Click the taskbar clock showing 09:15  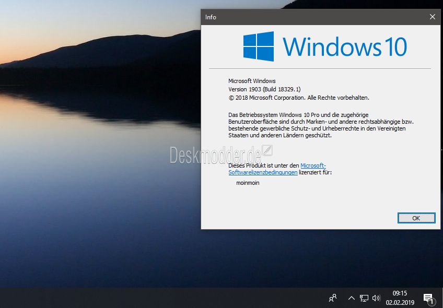400,293
